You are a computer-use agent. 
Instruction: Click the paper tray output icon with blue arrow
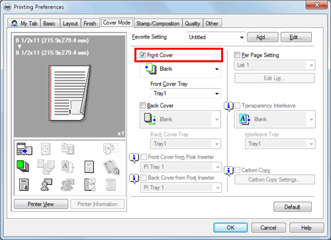coord(24,149)
